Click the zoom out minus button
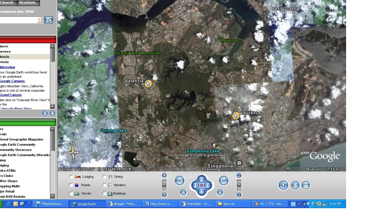 [164, 195]
